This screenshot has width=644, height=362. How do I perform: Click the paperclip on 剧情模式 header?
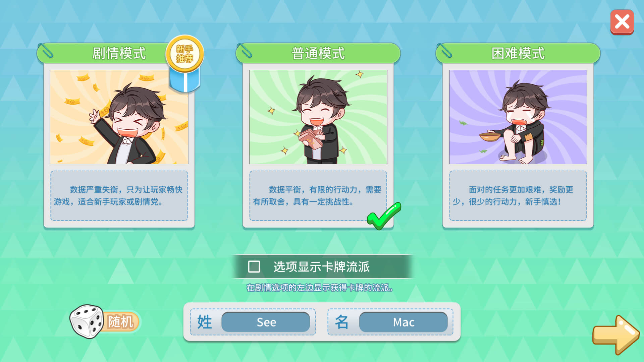45,51
